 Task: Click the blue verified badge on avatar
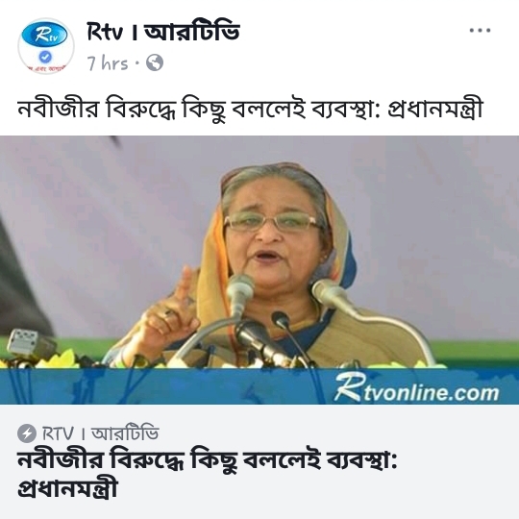click(x=45, y=57)
